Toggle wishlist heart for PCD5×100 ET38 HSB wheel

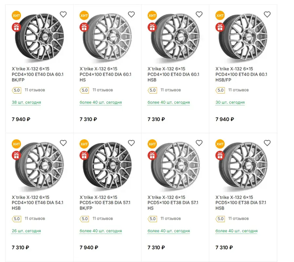pyautogui.click(x=267, y=143)
